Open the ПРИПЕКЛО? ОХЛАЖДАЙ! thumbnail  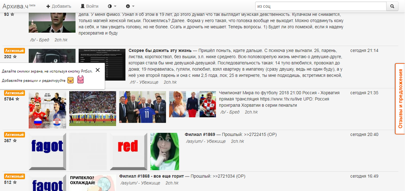(92, 183)
